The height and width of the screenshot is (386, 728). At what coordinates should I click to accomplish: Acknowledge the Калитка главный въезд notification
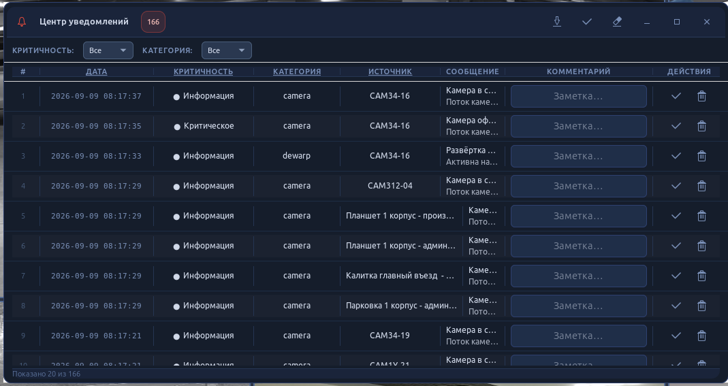pos(676,276)
